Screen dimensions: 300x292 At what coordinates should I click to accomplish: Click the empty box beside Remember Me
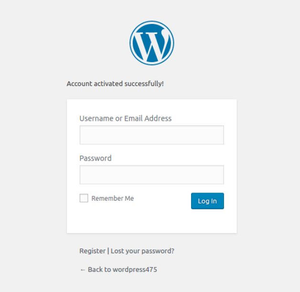coord(84,198)
